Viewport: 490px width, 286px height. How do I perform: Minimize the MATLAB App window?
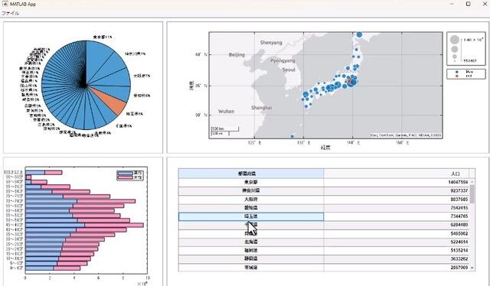pos(452,4)
